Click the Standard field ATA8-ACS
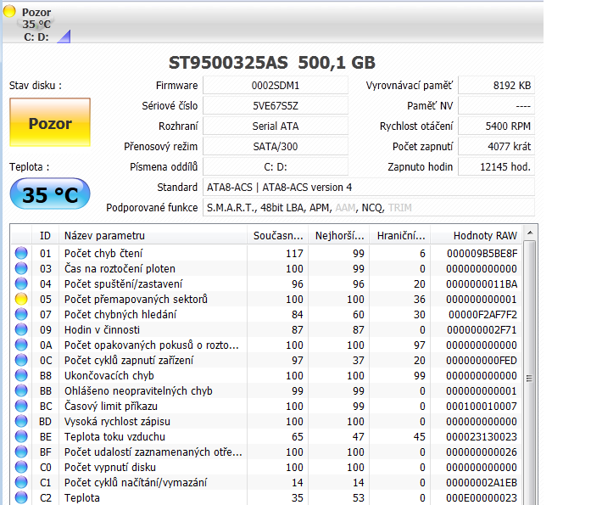This screenshot has width=591, height=505. pyautogui.click(x=369, y=187)
